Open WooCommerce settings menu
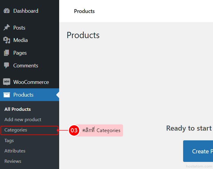 (31, 82)
